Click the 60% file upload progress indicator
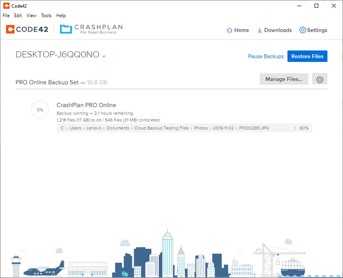Viewport: 343px width, 278px height. [304, 128]
